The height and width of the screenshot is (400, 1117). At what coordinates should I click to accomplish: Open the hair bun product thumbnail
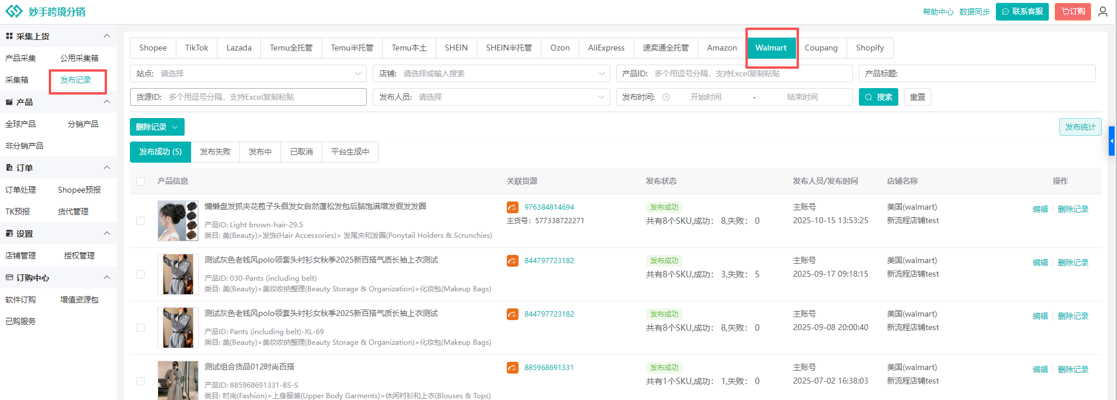[178, 221]
